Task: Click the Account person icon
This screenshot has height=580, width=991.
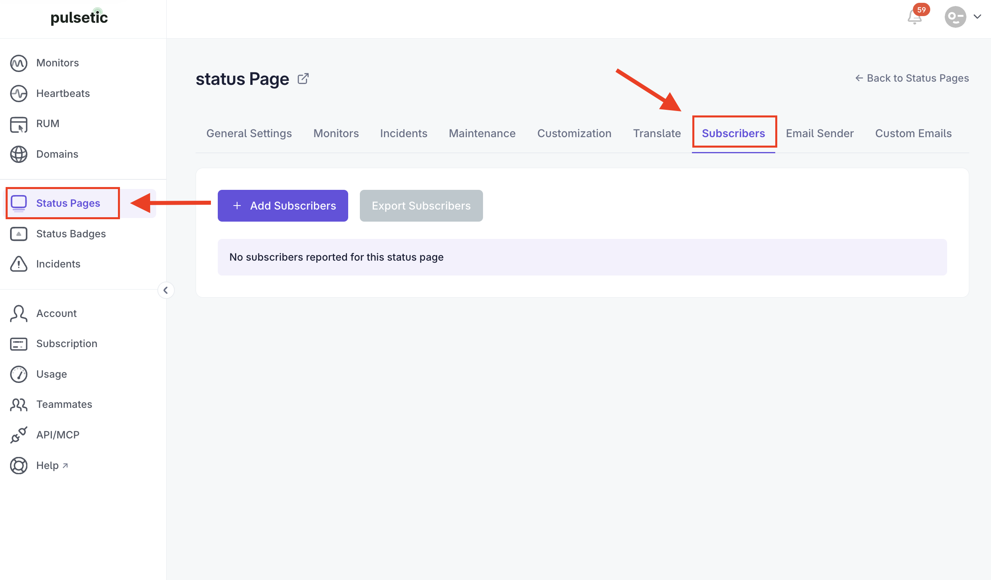Action: pos(19,313)
